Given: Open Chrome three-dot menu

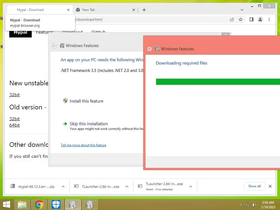Looking at the screenshot, I should (269, 19).
